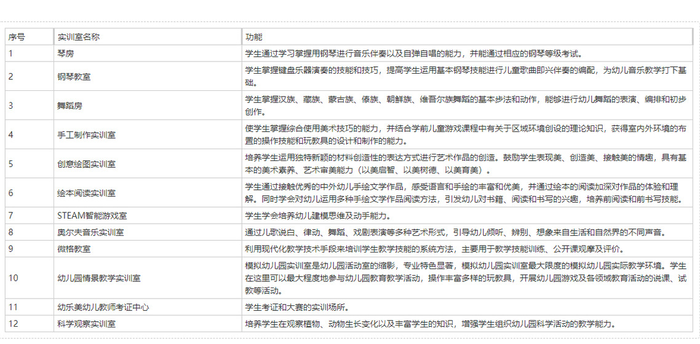Select the 钢琴教室 name cell
Screen dimensions: 700x344
74,77
